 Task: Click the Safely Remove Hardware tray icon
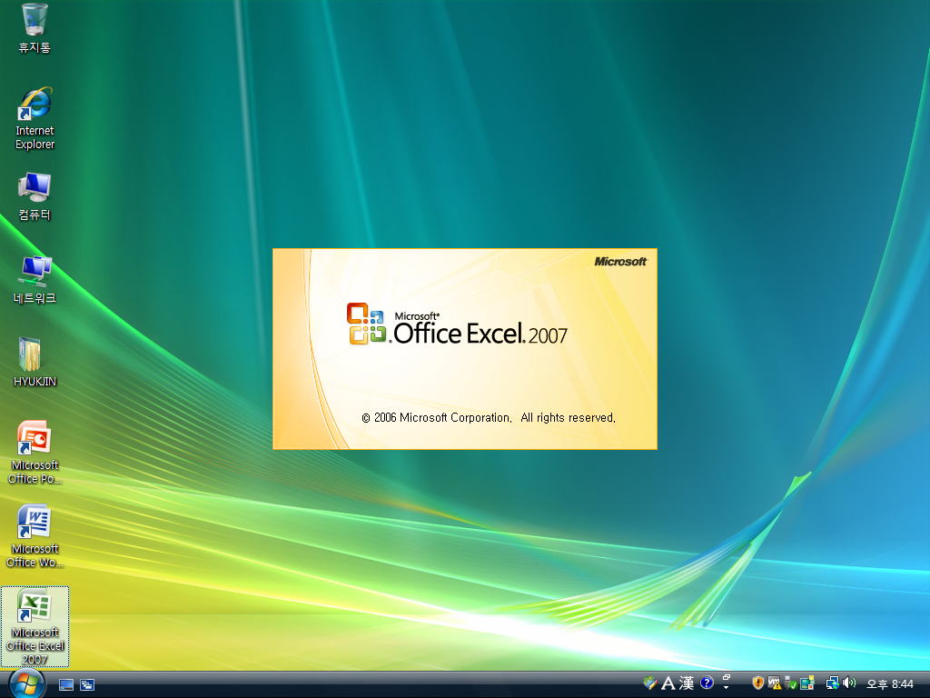tap(790, 683)
